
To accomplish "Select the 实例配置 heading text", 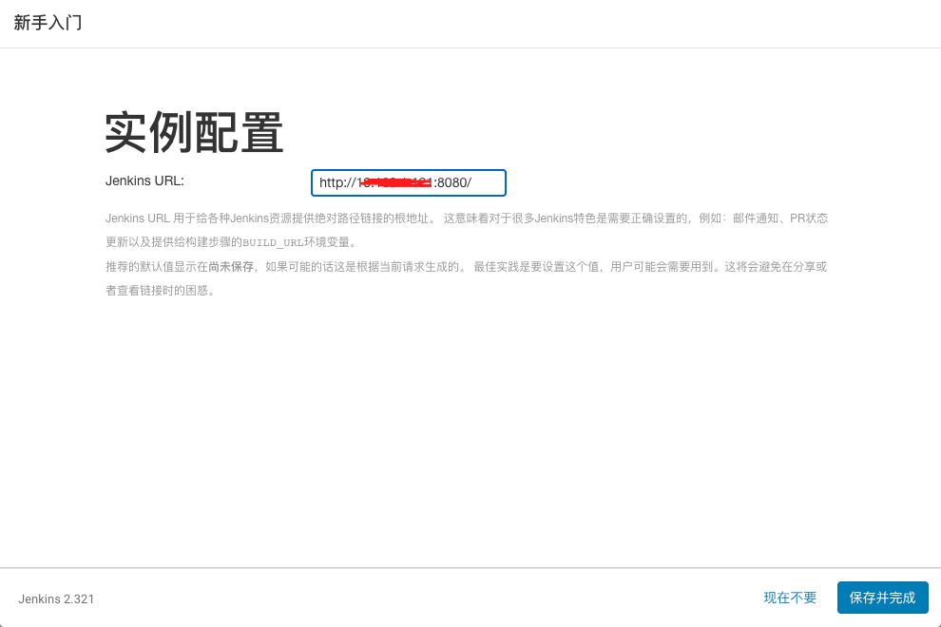I will (194, 133).
